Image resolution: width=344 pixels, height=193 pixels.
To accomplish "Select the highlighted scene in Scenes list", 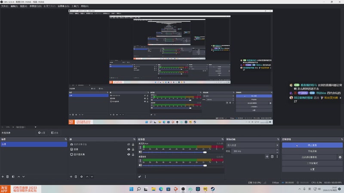I will 34,145.
